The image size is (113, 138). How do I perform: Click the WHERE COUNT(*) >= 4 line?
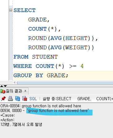click(x=48, y=66)
